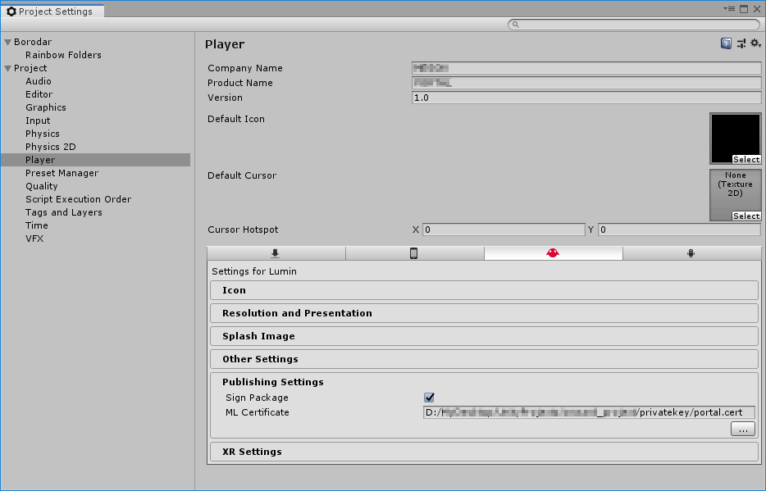Expand the Icon section
The width and height of the screenshot is (766, 491).
[x=484, y=290]
